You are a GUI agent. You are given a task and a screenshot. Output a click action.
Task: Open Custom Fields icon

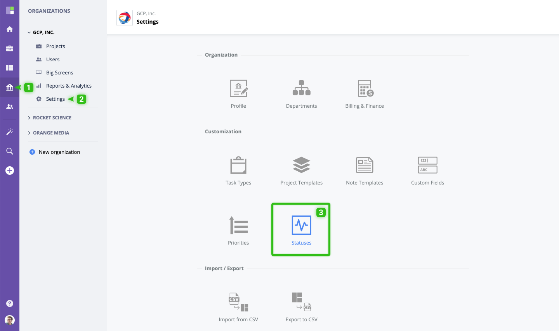coord(427,165)
